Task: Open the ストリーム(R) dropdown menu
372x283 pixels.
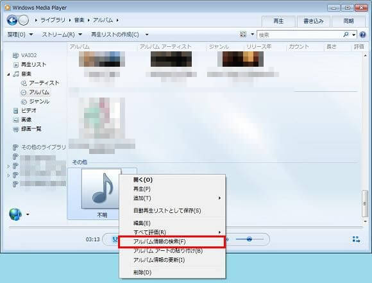Action: [62, 35]
